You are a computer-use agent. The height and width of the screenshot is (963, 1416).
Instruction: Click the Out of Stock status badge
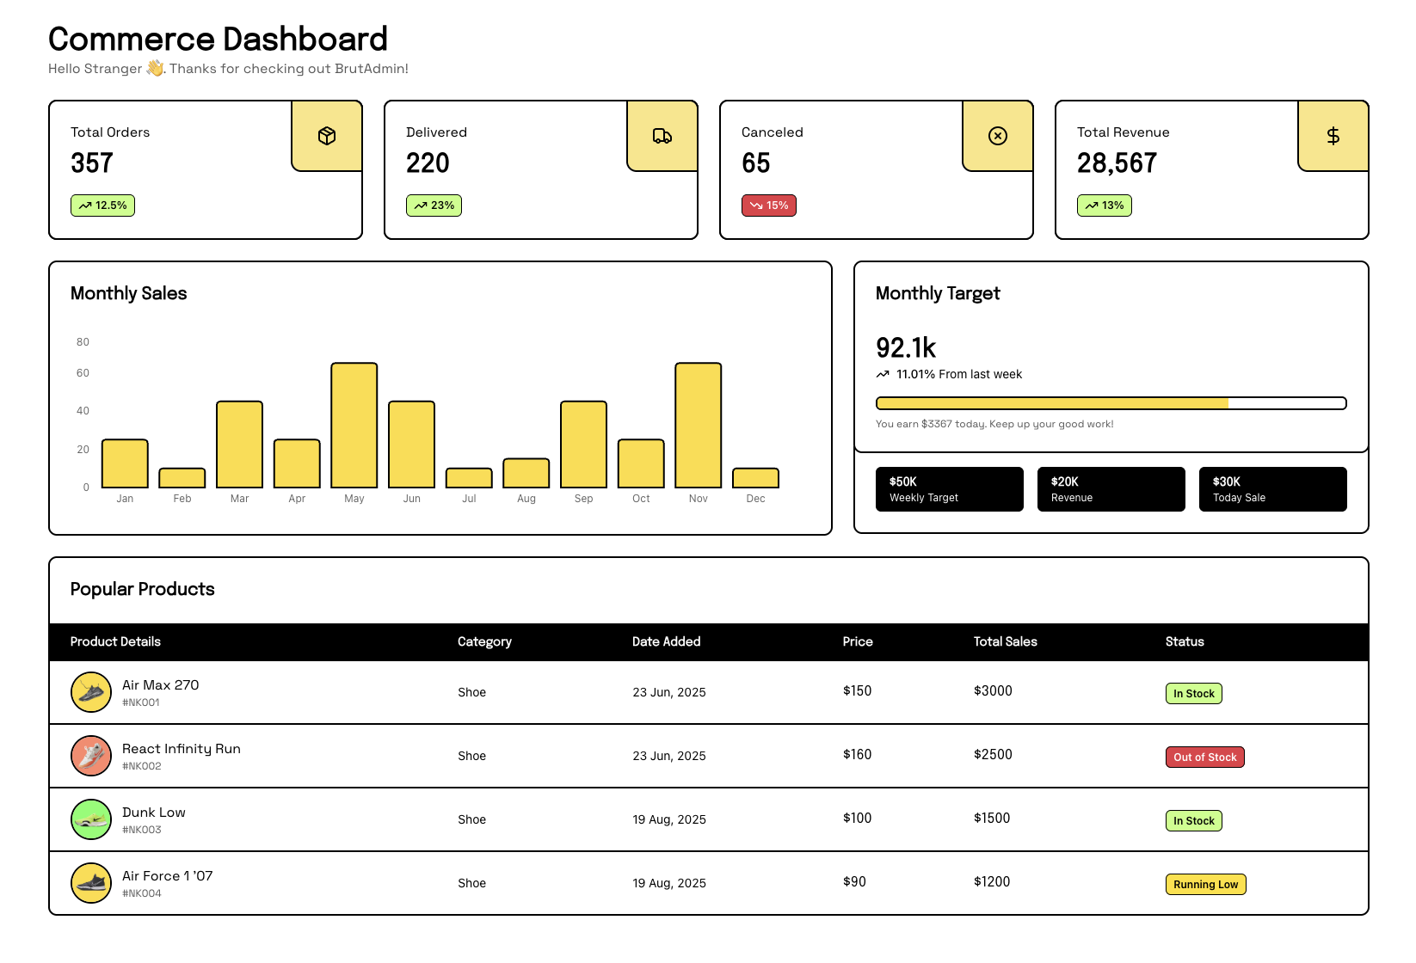pyautogui.click(x=1204, y=758)
